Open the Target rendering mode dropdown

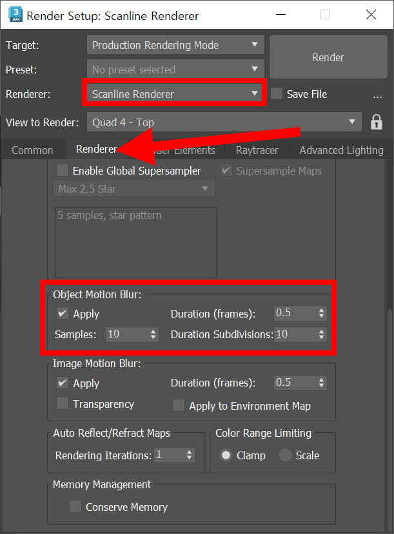[x=175, y=44]
